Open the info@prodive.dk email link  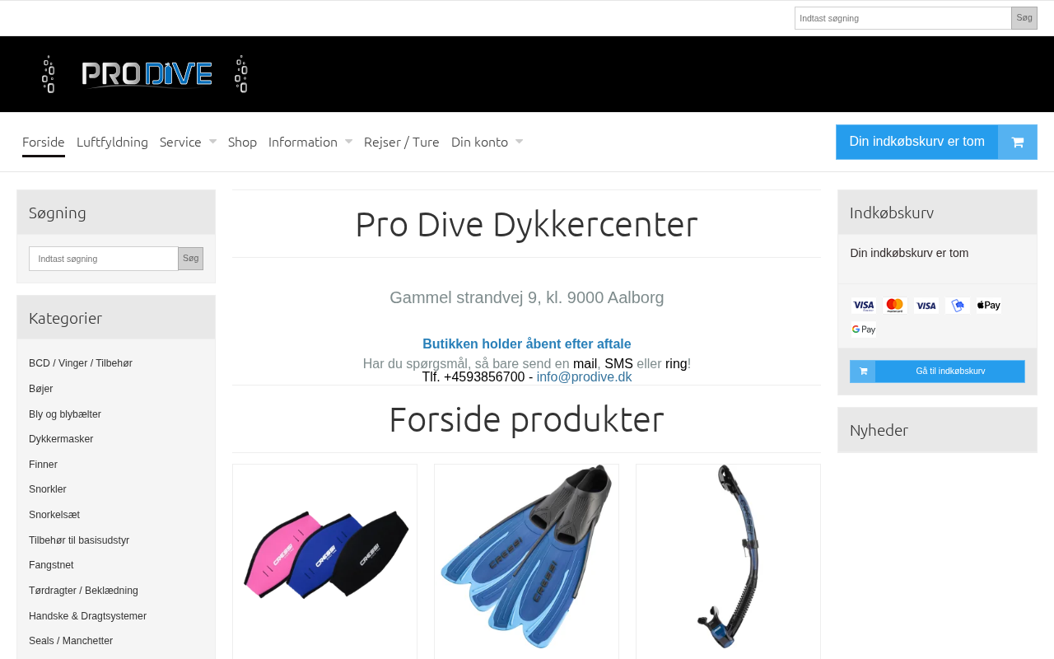[x=584, y=377]
